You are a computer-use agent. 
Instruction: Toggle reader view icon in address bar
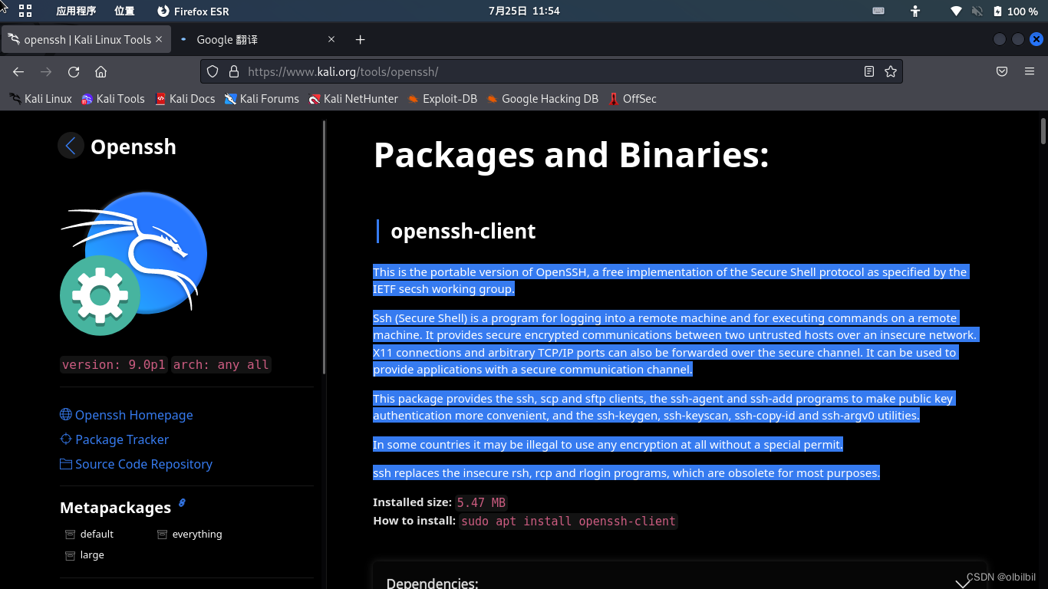coord(868,71)
